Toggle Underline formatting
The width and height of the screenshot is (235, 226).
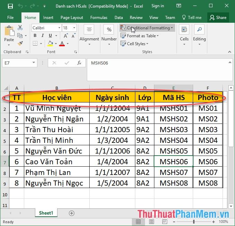(49, 36)
